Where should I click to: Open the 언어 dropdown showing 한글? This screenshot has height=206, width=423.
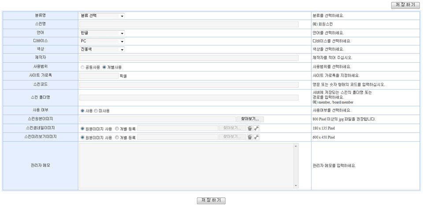(102, 33)
